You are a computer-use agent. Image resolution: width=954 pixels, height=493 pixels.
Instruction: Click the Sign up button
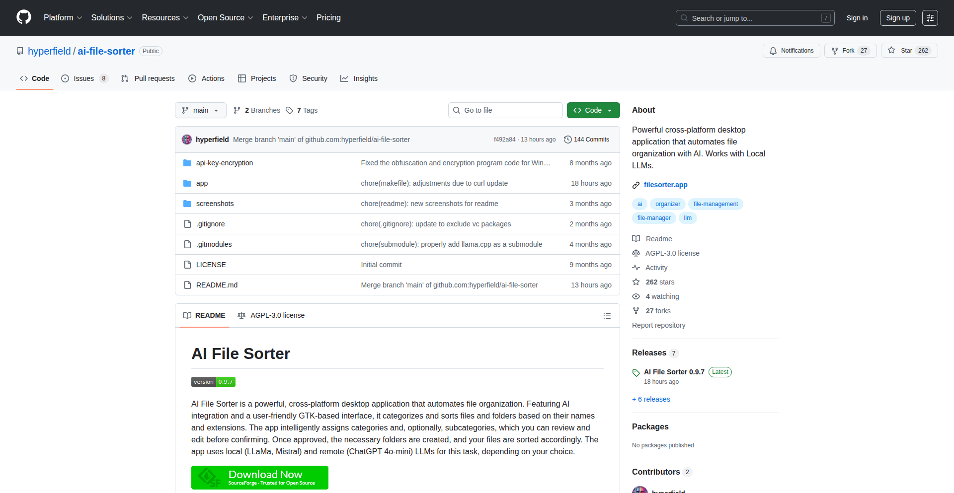[898, 18]
